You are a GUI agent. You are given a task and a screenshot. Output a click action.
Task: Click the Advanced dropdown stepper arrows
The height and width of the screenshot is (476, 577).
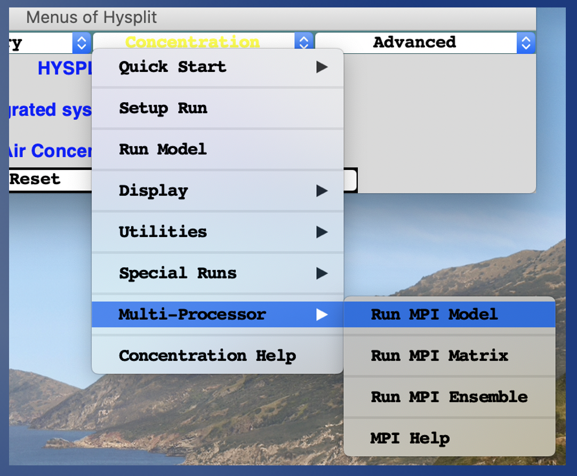point(526,43)
